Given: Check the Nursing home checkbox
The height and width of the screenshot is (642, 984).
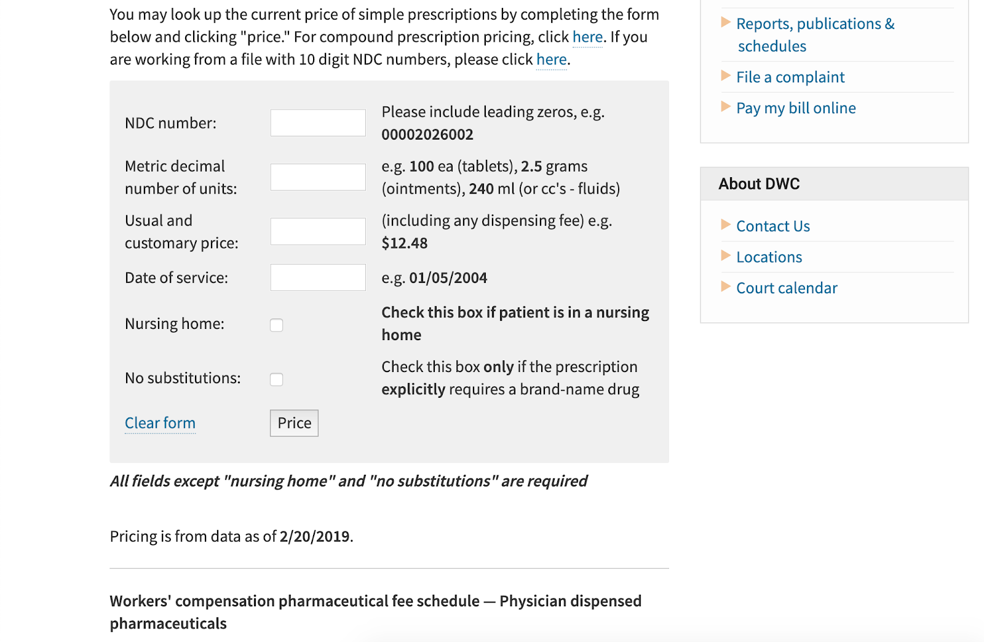Looking at the screenshot, I should pos(277,325).
